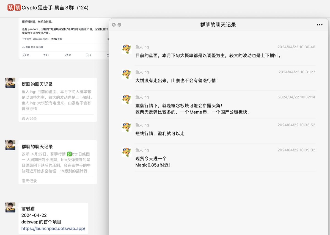Click 鱼人ing avatar on the 10:30:46 message

(126, 49)
